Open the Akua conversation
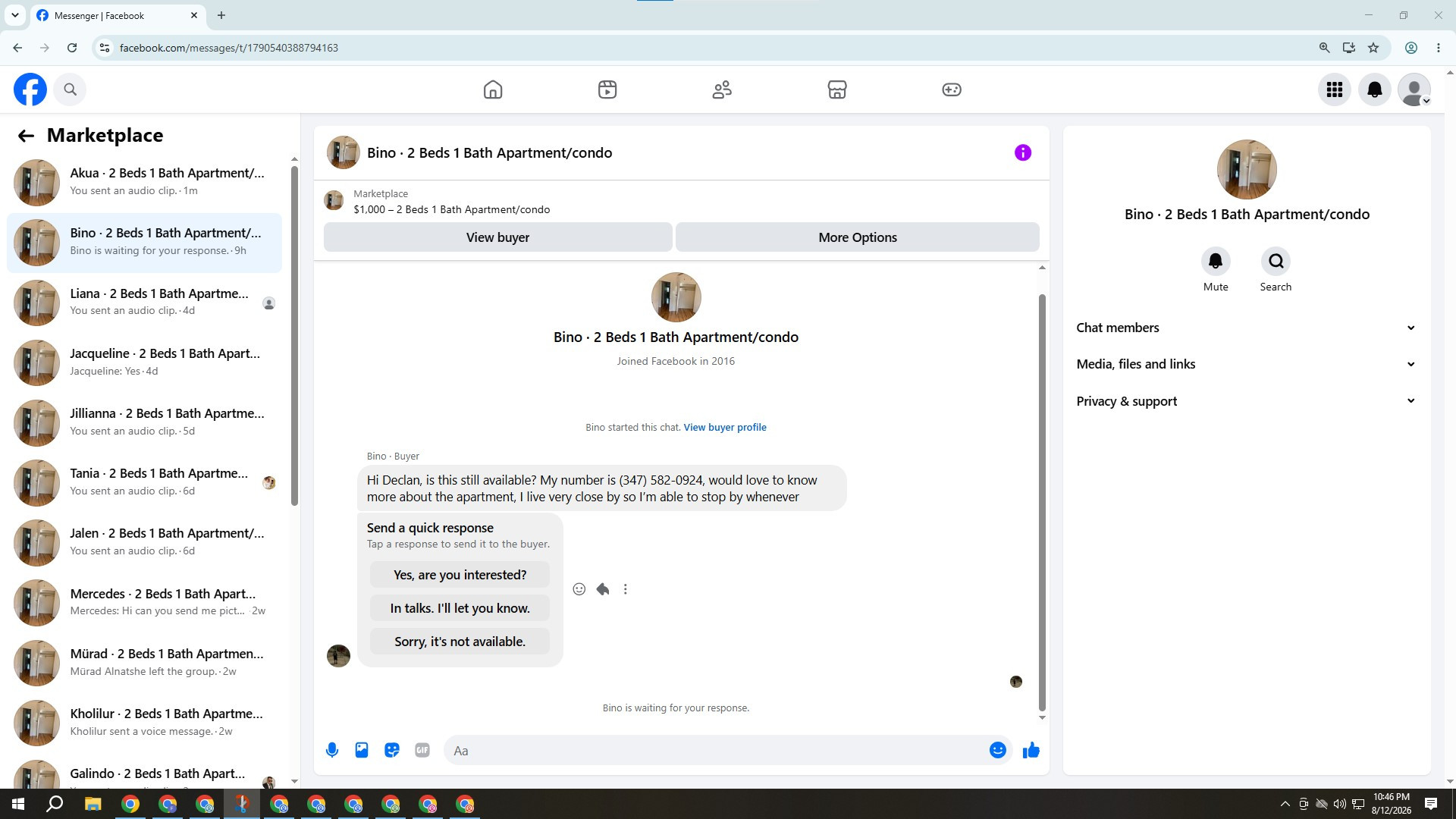The width and height of the screenshot is (1456, 819). [144, 182]
